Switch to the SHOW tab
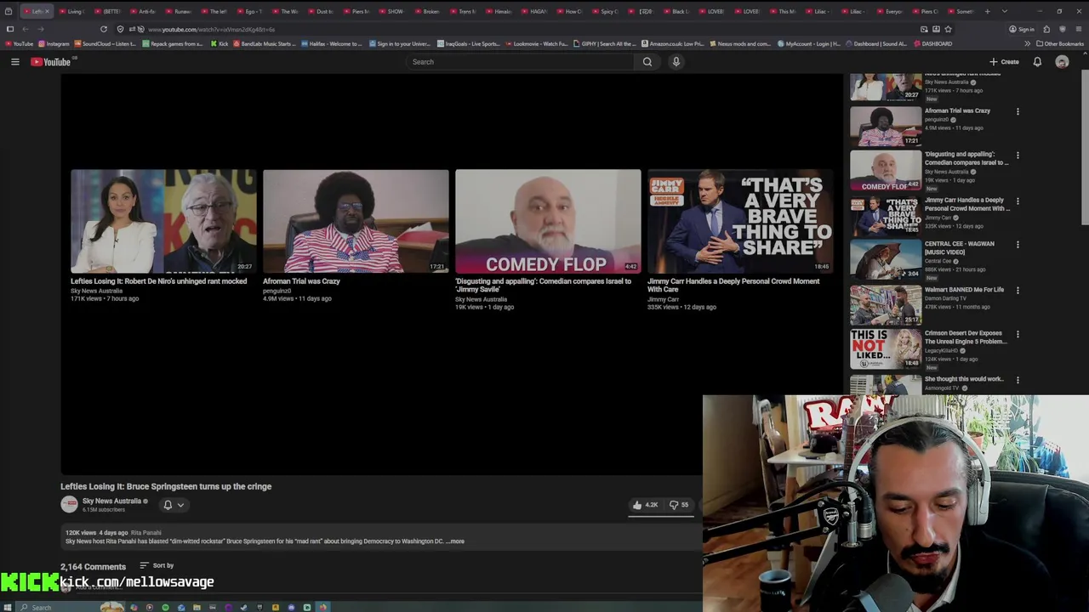Image resolution: width=1089 pixels, height=612 pixels. click(x=393, y=11)
